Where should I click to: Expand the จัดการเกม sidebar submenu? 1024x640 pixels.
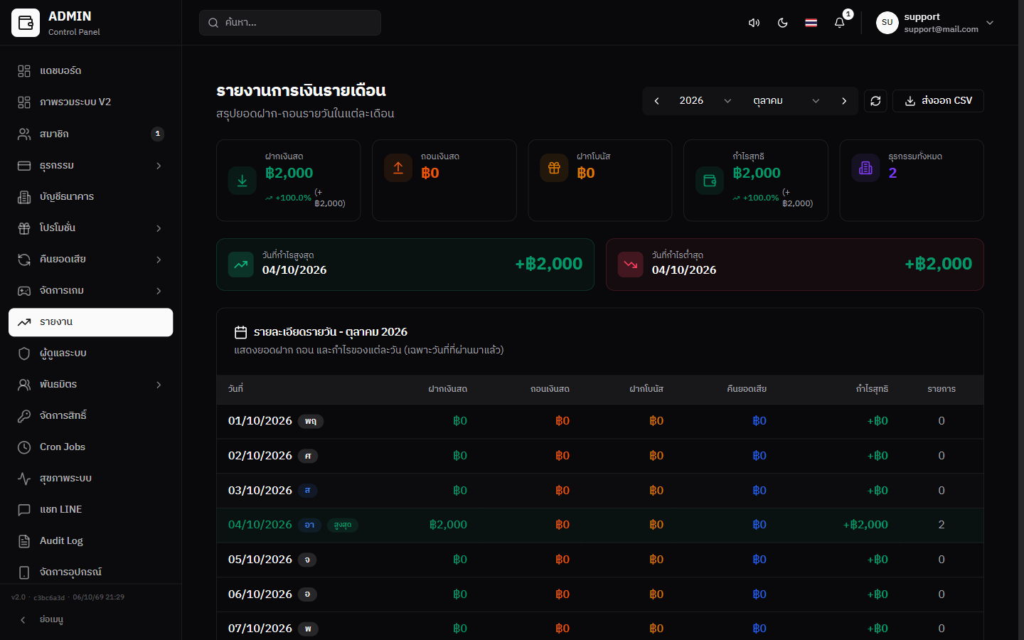click(x=91, y=290)
